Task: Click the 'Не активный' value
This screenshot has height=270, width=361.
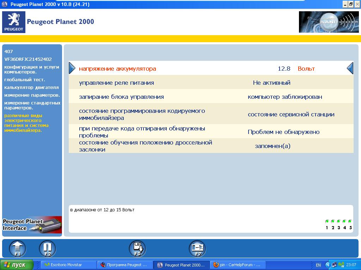Action: 272,83
